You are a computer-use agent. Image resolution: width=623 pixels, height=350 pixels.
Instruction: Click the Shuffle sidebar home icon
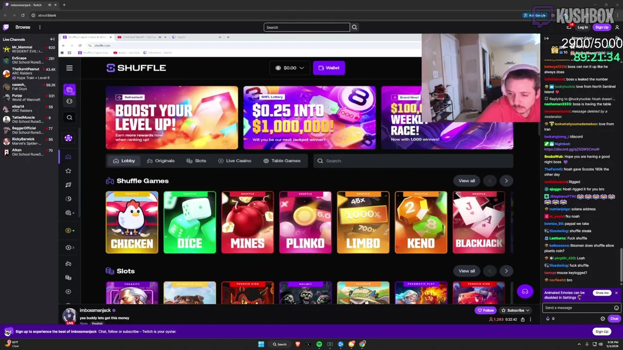point(68,157)
